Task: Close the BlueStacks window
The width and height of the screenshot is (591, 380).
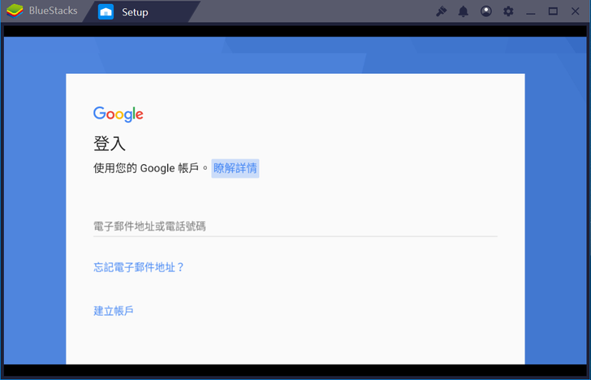Action: click(x=575, y=11)
